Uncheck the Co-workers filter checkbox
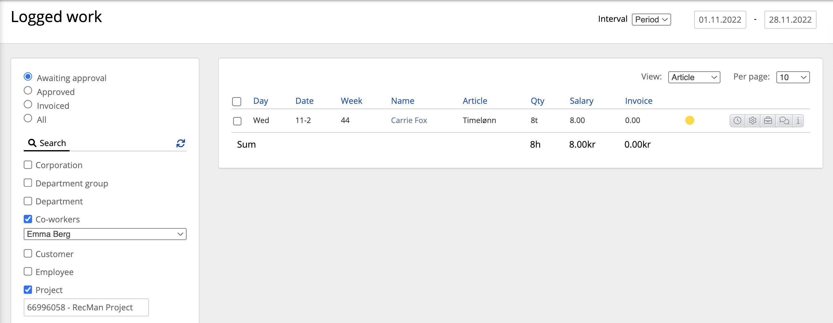Image resolution: width=833 pixels, height=323 pixels. pos(28,219)
